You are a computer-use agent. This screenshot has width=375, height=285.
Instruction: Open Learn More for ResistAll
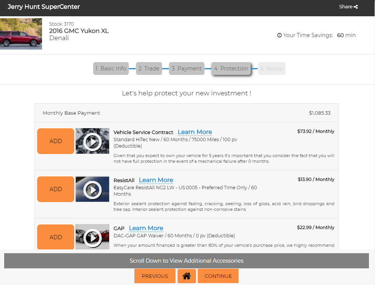coord(156,180)
